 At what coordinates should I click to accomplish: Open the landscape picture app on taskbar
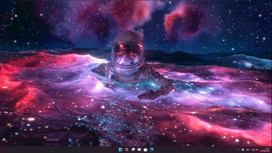139,149
